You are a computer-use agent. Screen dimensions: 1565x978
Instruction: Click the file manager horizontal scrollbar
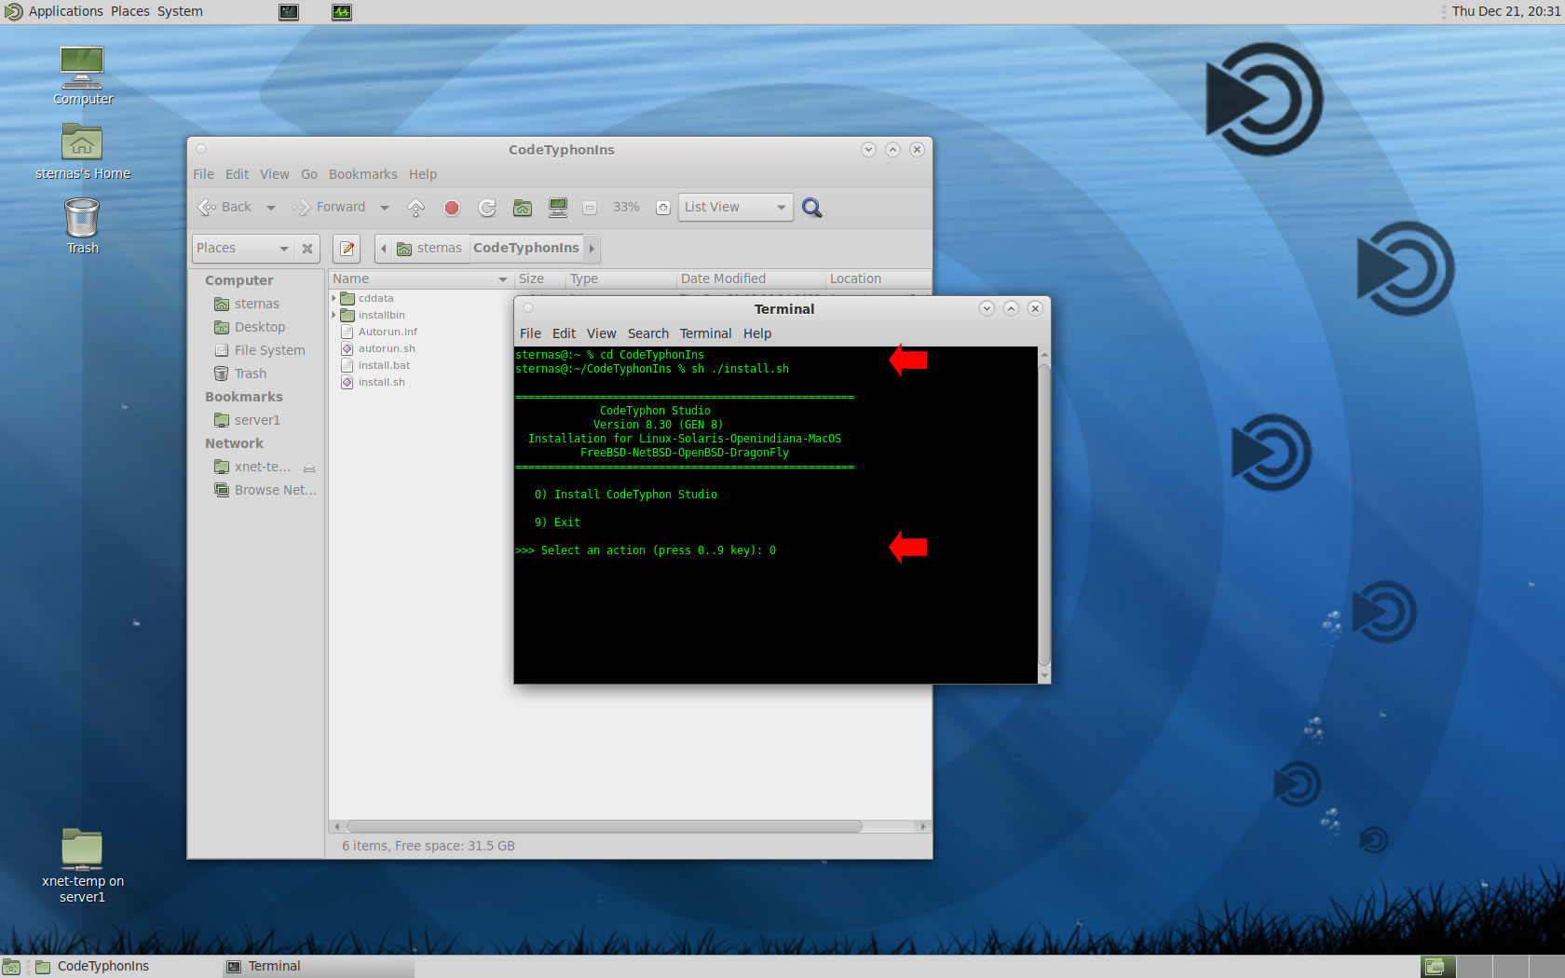pyautogui.click(x=604, y=827)
